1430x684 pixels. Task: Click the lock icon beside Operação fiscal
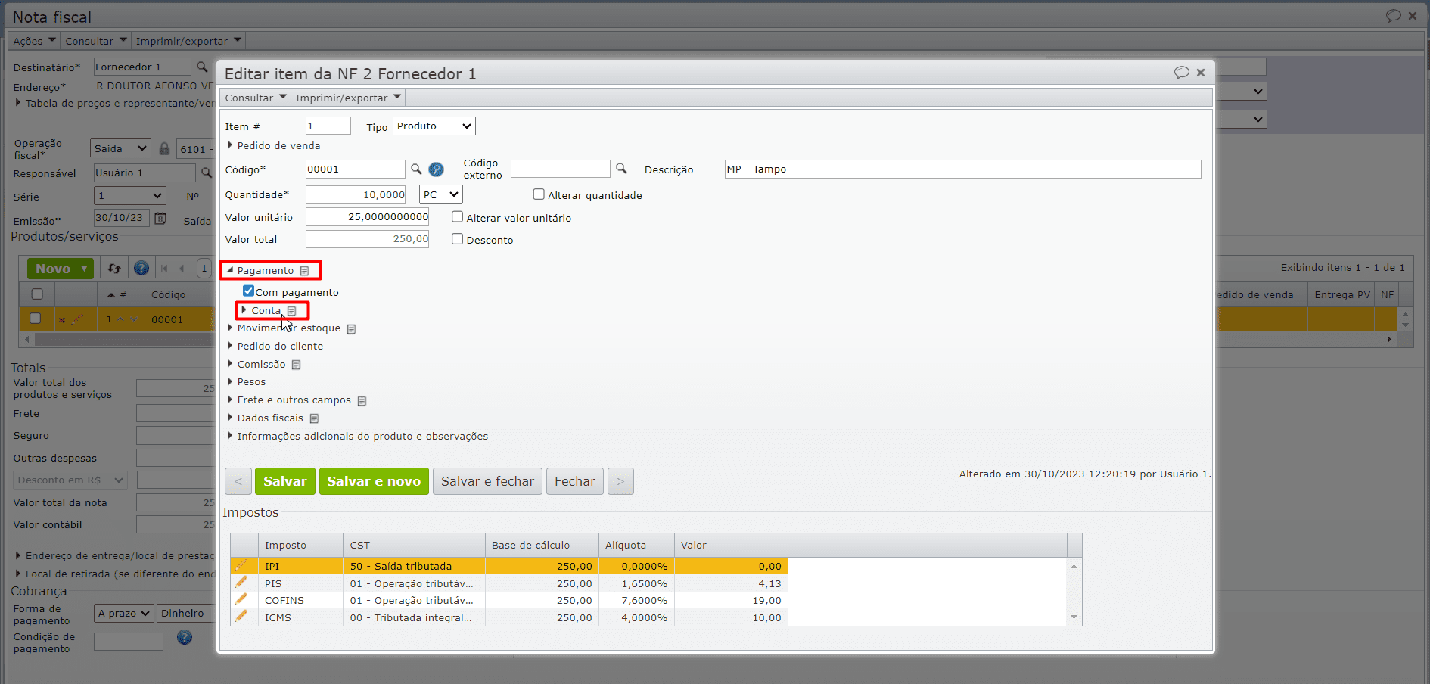[164, 148]
